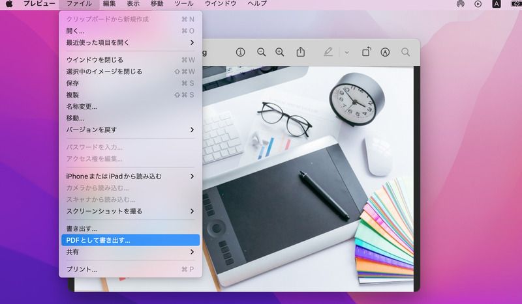Open the 移動 menu
The width and height of the screenshot is (522, 304).
pyautogui.click(x=157, y=4)
